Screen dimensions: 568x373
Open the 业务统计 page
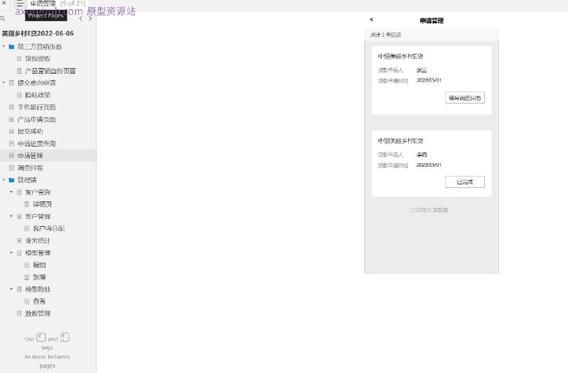38,240
